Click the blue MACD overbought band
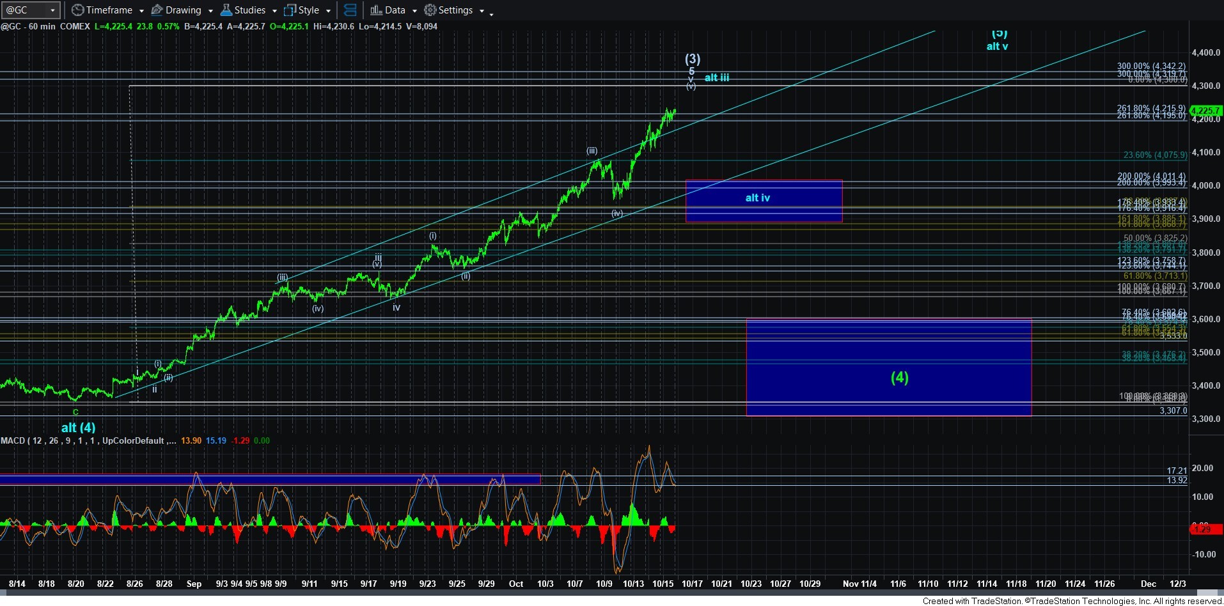Image resolution: width=1224 pixels, height=606 pixels. click(x=270, y=479)
